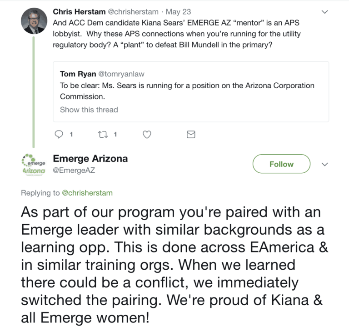
Task: Open the May 23 tweet timestamp
Action: [178, 11]
